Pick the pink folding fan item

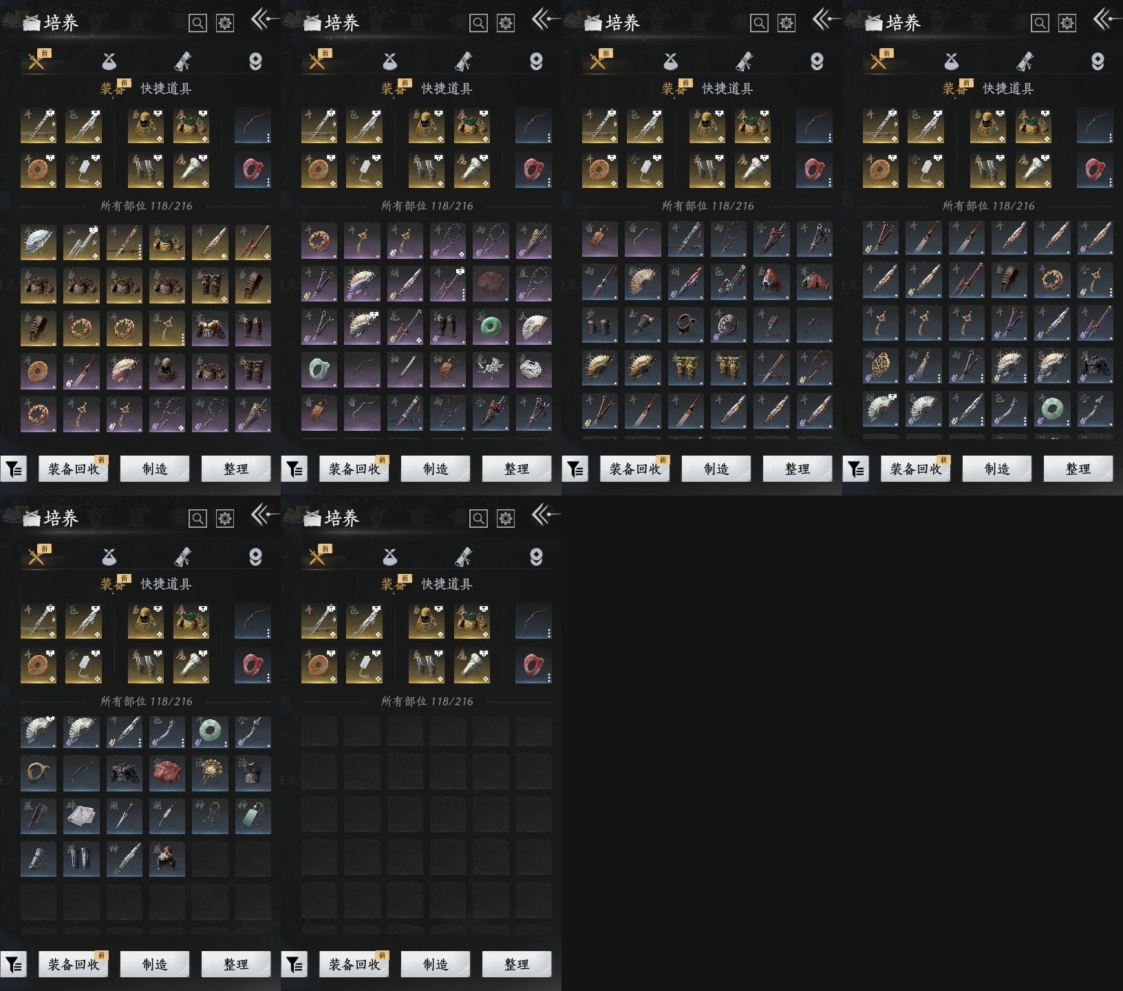point(124,372)
